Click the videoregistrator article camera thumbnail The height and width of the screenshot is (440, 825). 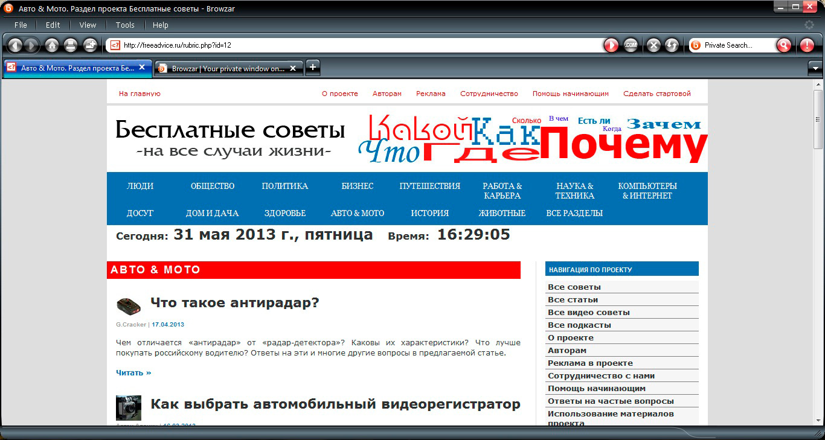(x=129, y=408)
